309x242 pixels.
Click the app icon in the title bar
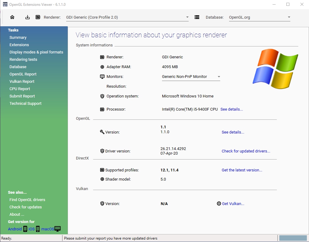click(x=5, y=4)
